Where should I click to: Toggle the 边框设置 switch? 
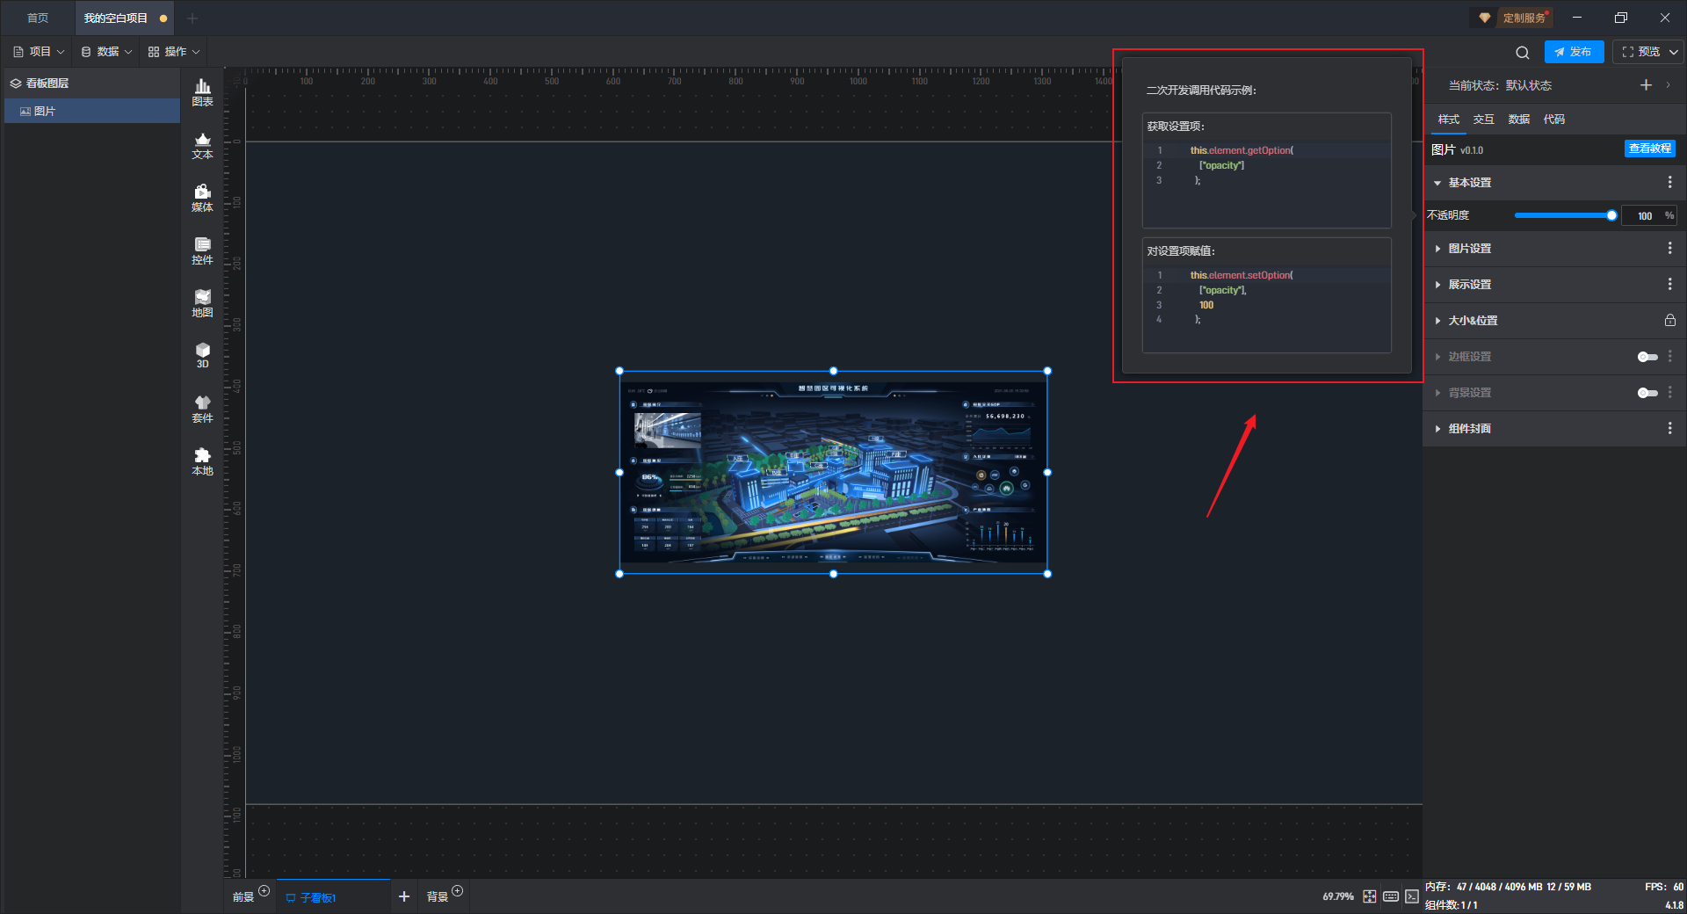pos(1647,357)
